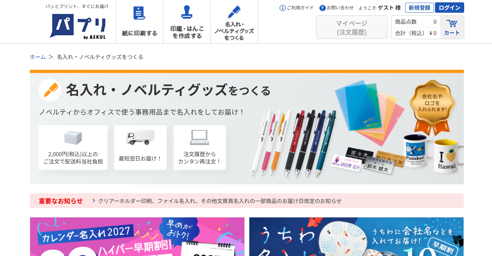Open 名入れ・ノベルティグッズをつくる menu label
Screen dimensions: 492x256
pyautogui.click(x=234, y=31)
